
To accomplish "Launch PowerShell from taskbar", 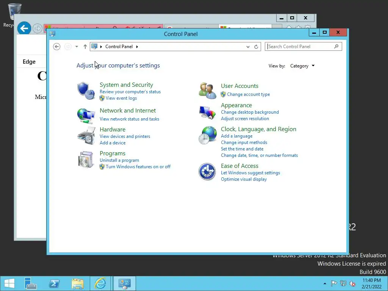I will (54, 283).
